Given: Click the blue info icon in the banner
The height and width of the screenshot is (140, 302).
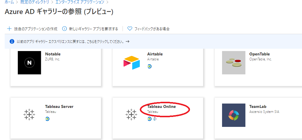Looking at the screenshot, I should 12,41.
